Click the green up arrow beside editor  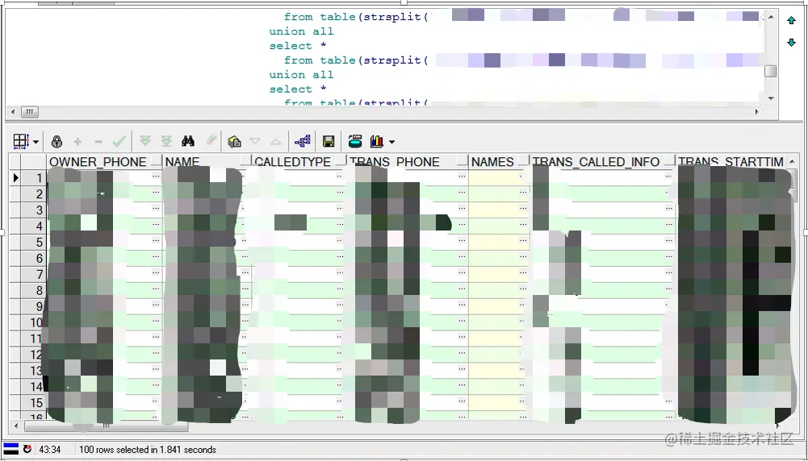[x=792, y=21]
